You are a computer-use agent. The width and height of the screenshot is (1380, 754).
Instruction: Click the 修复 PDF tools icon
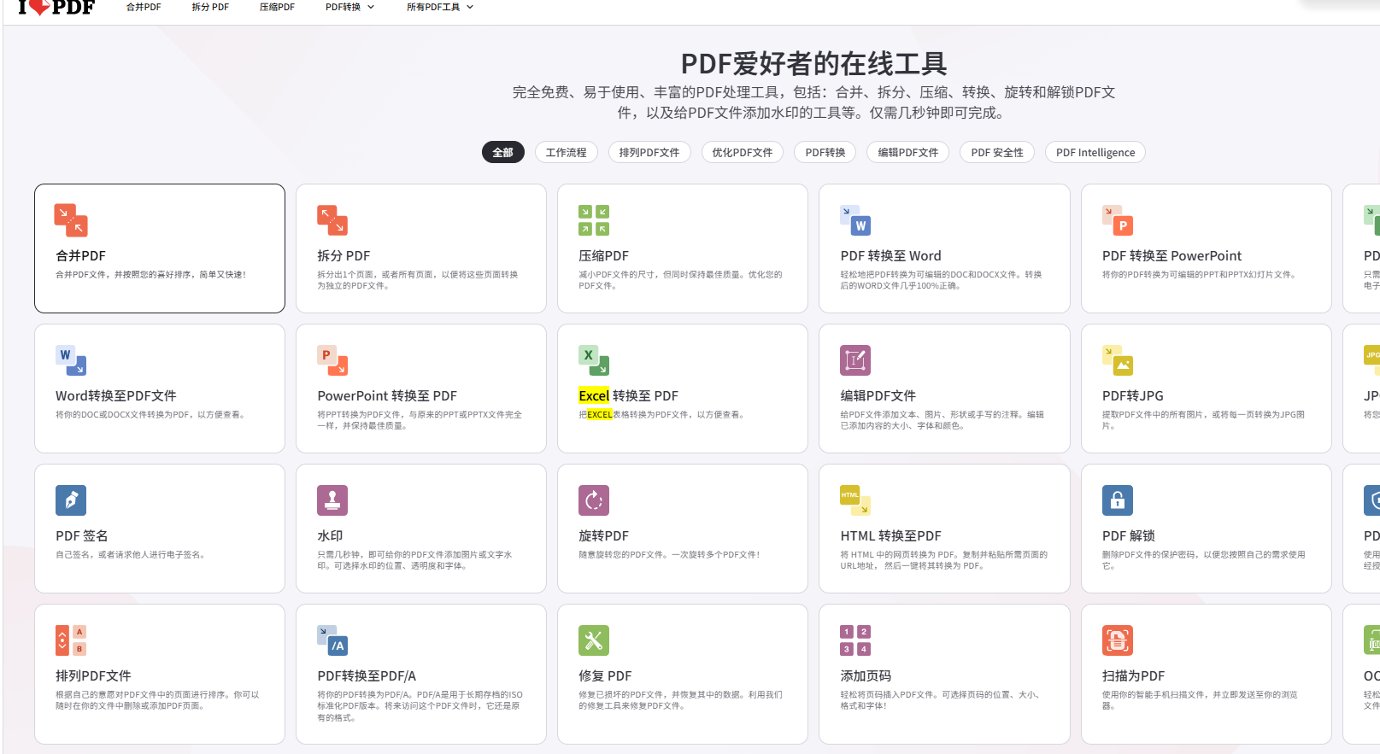(x=594, y=640)
